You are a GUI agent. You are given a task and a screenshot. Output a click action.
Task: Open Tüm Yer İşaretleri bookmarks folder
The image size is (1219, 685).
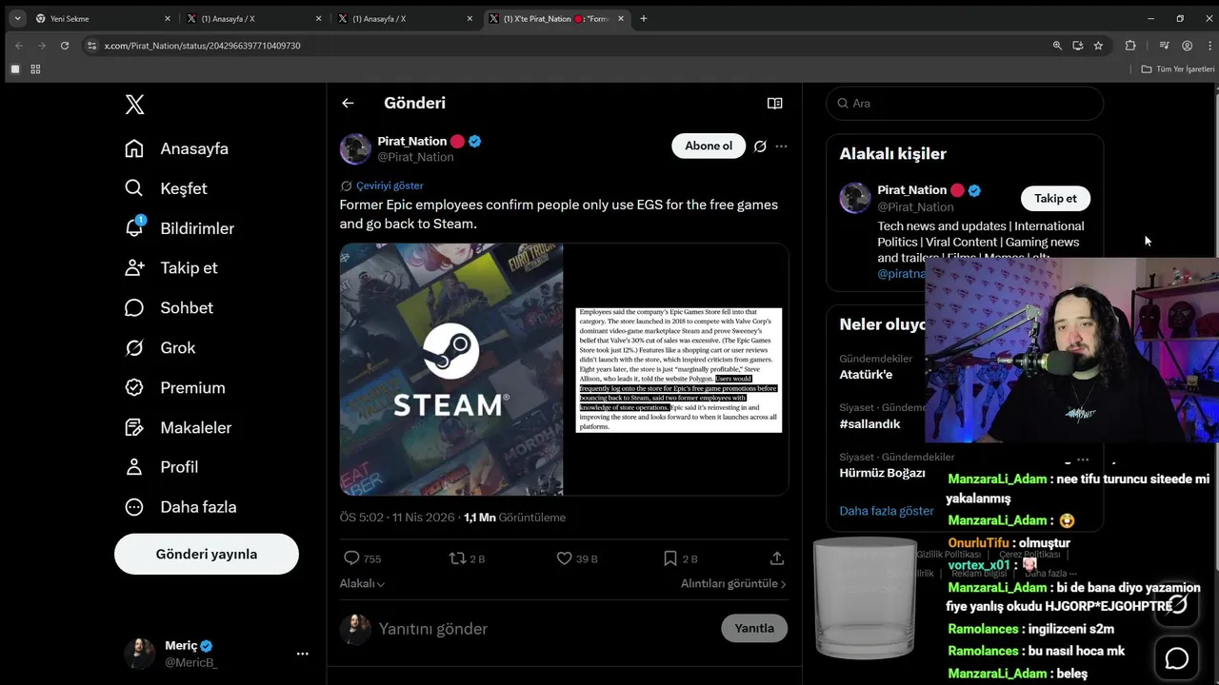tap(1178, 69)
